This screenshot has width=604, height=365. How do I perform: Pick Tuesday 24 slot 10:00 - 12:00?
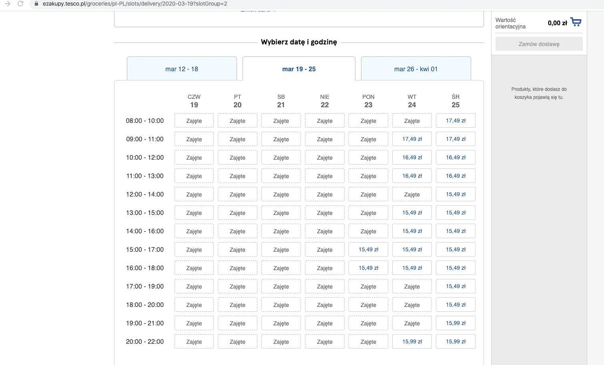(412, 157)
